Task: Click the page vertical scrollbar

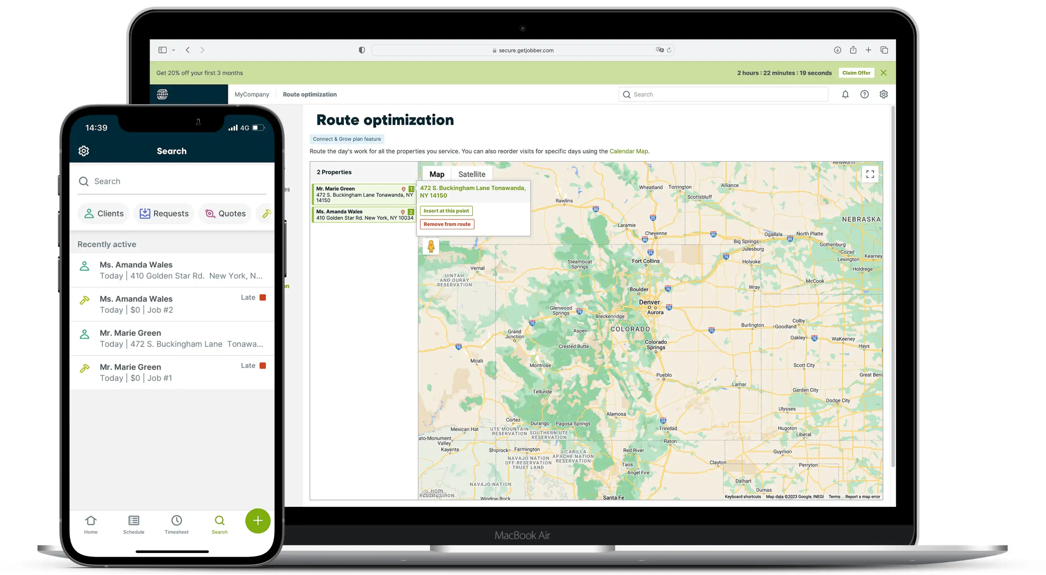Action: pyautogui.click(x=892, y=286)
